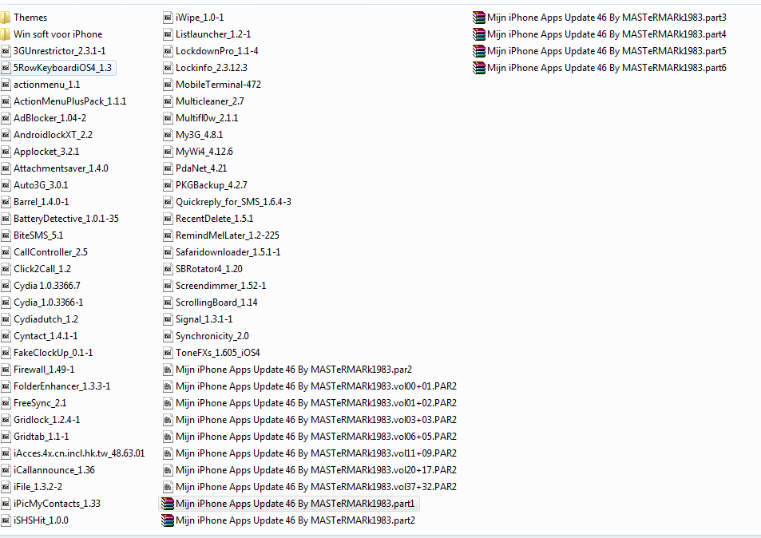This screenshot has width=761, height=538.
Task: Click the WinRAR icon of the part2 archive
Action: coord(168,520)
